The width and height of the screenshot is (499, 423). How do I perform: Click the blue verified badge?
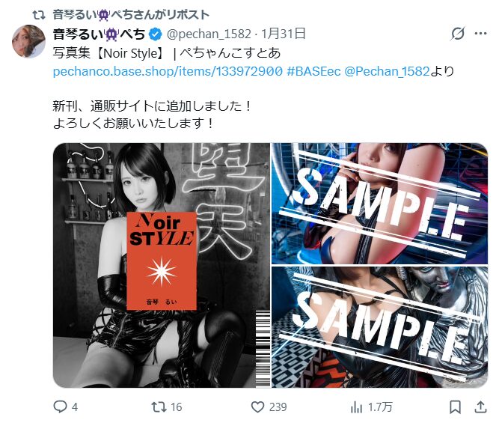[156, 34]
